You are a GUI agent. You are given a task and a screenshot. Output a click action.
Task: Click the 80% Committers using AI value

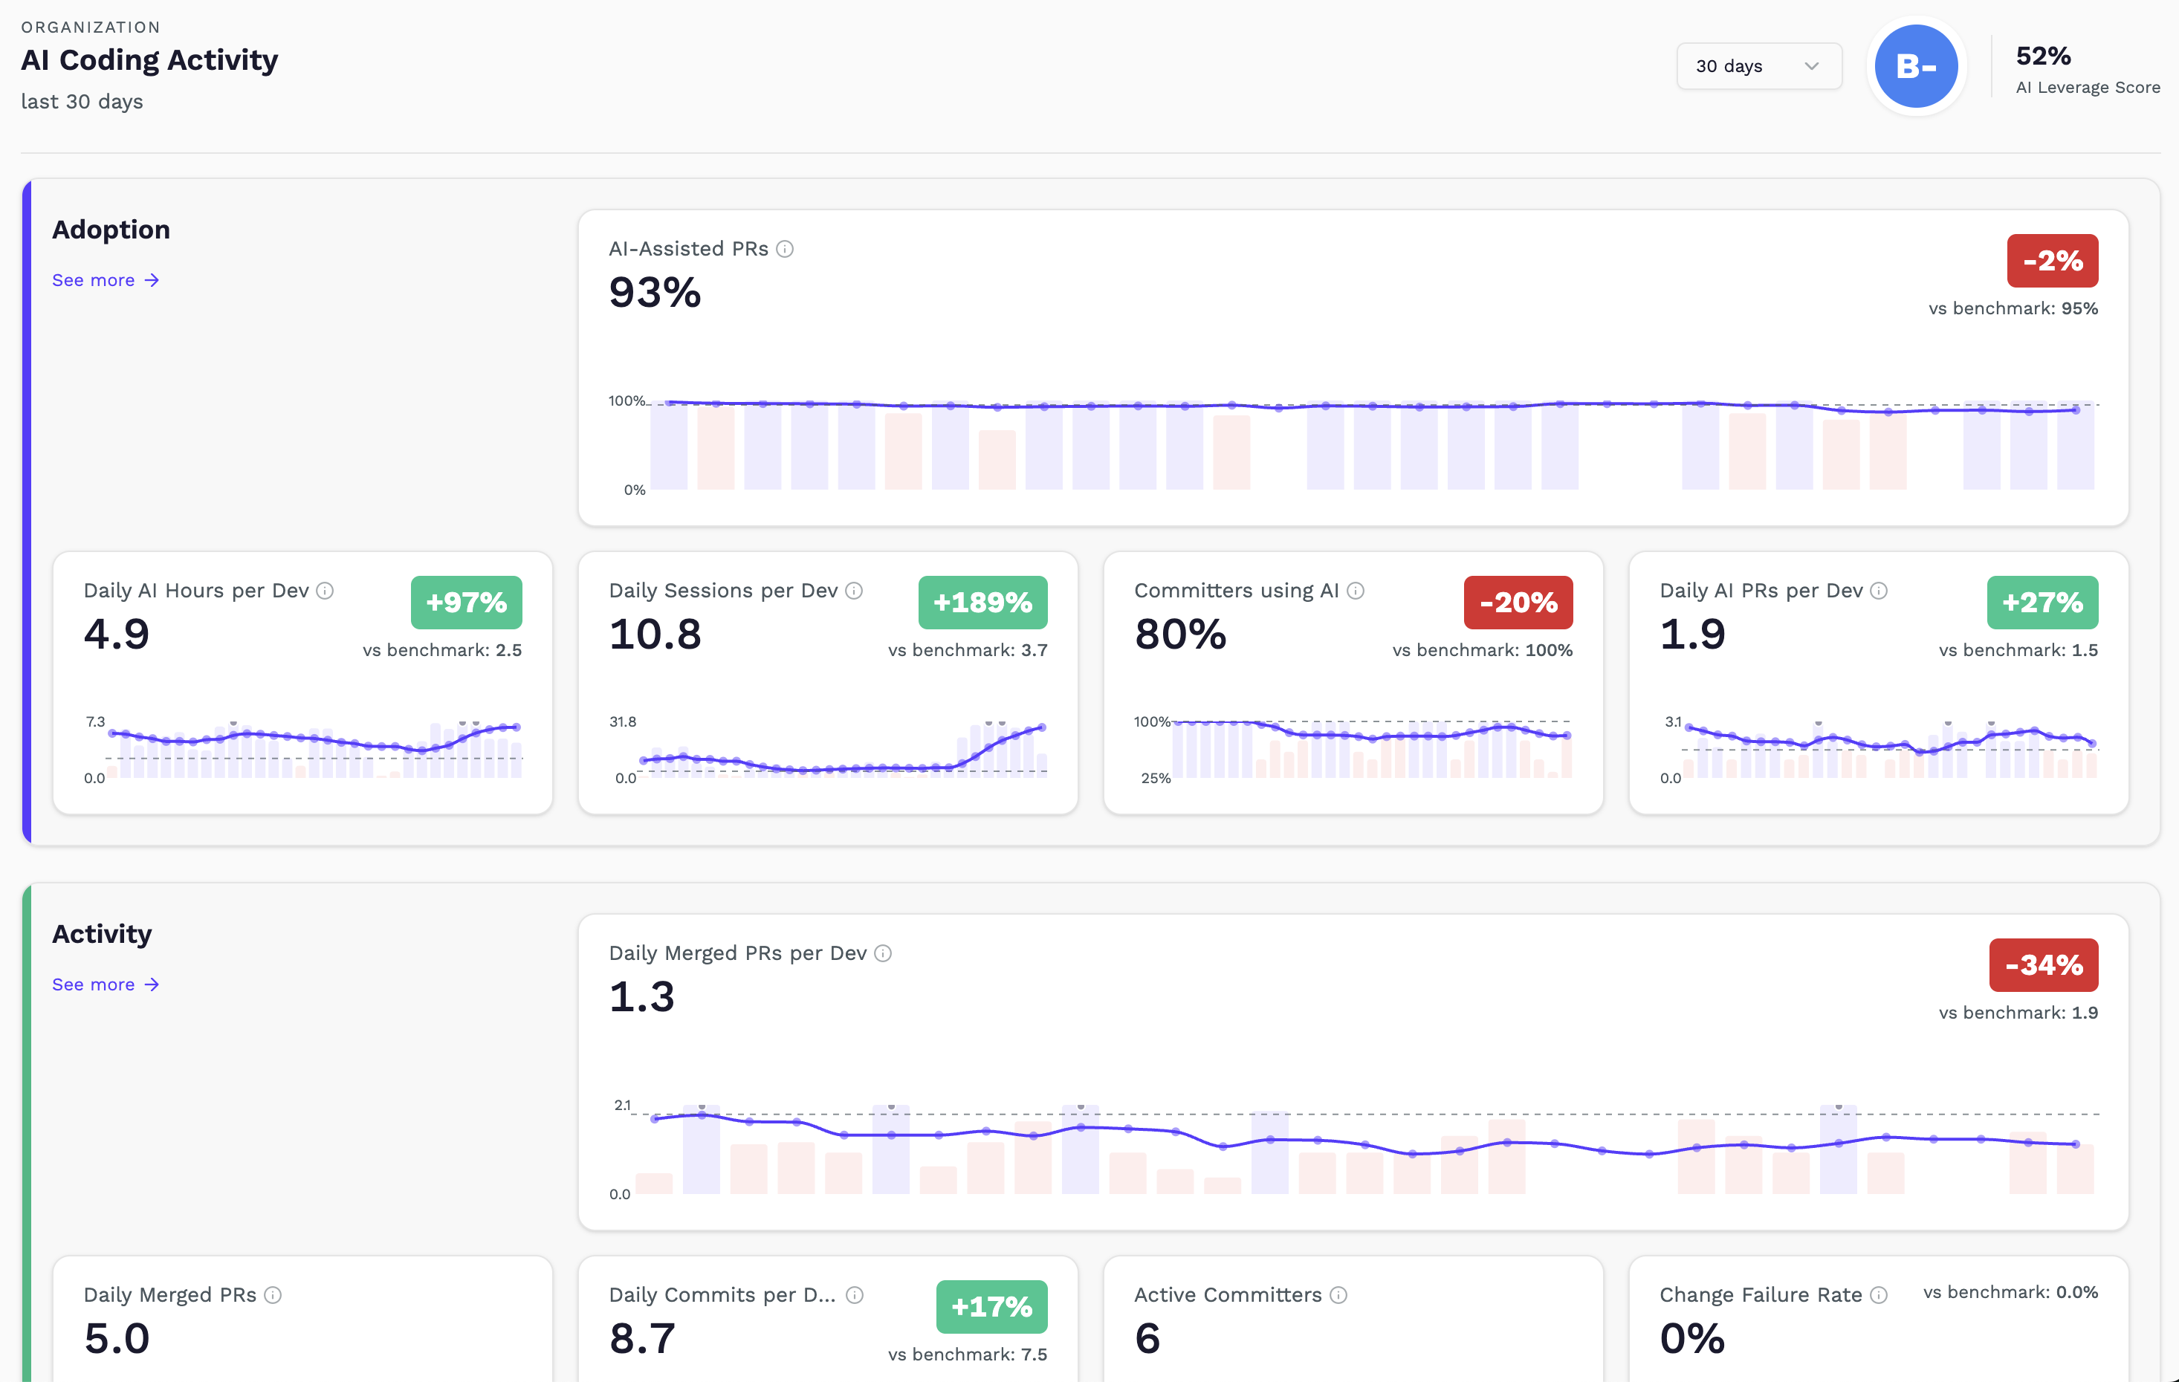point(1181,634)
